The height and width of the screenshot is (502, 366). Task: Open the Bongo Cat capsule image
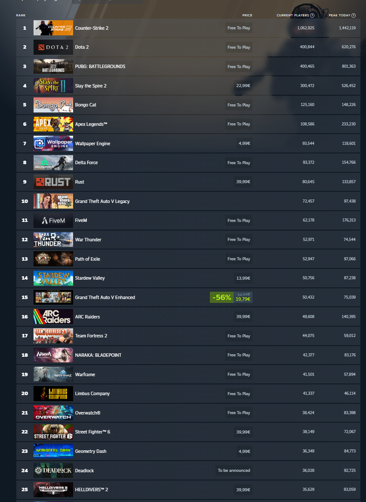[53, 105]
